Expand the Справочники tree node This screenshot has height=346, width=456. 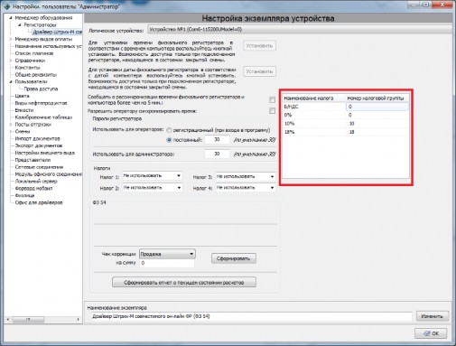coord(11,61)
